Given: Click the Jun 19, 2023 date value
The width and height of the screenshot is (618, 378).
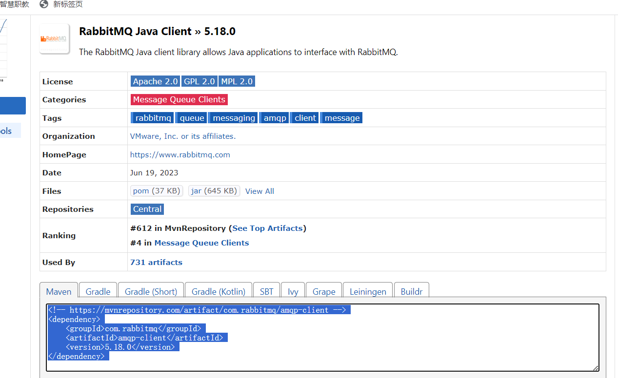Looking at the screenshot, I should point(154,173).
